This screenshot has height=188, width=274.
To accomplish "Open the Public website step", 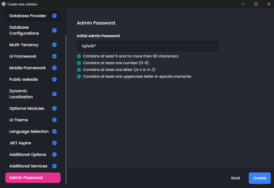I will click(x=28, y=79).
